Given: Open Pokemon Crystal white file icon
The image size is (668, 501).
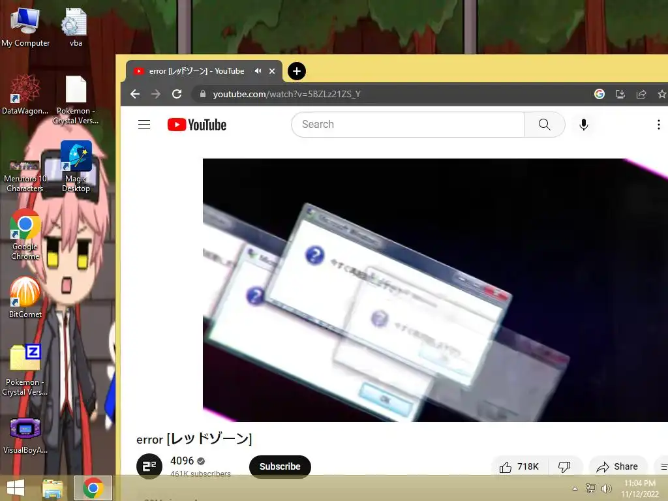Looking at the screenshot, I should [76, 100].
